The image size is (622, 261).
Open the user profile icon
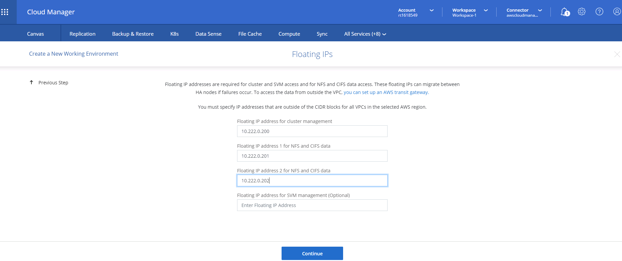click(617, 12)
